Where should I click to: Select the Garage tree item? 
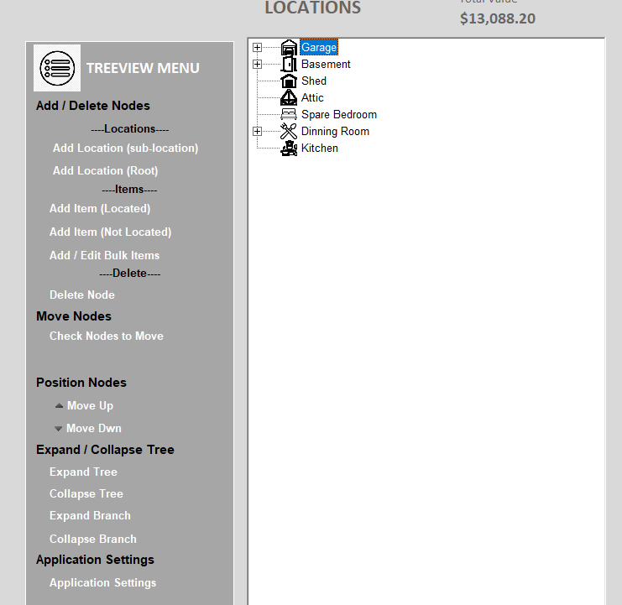point(319,48)
